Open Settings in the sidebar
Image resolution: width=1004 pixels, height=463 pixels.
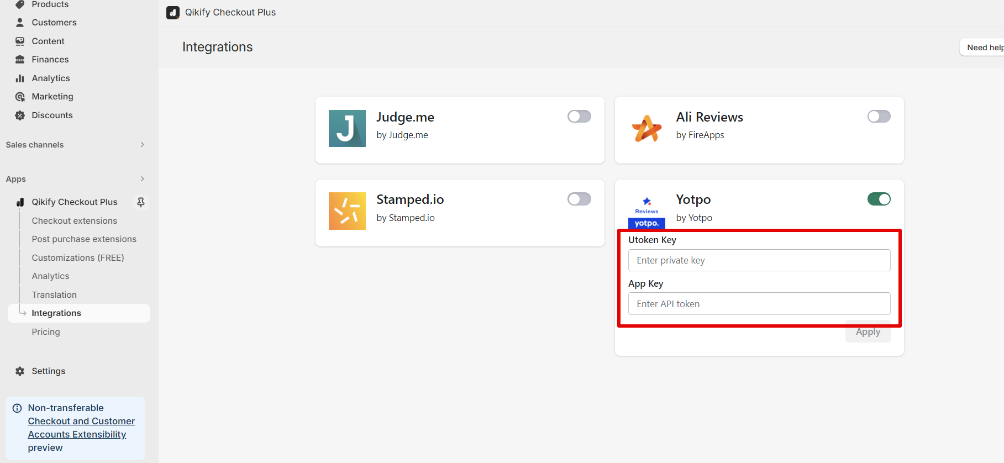pyautogui.click(x=49, y=371)
